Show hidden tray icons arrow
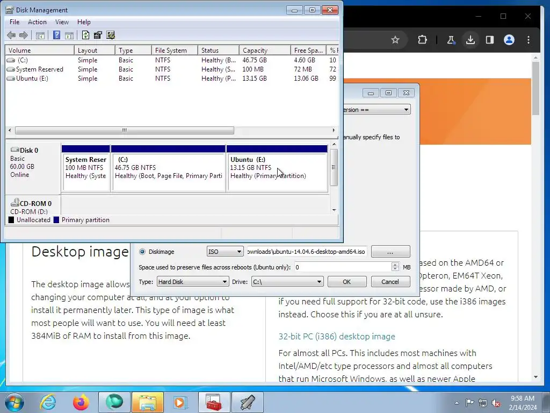The image size is (550, 413). (457, 403)
